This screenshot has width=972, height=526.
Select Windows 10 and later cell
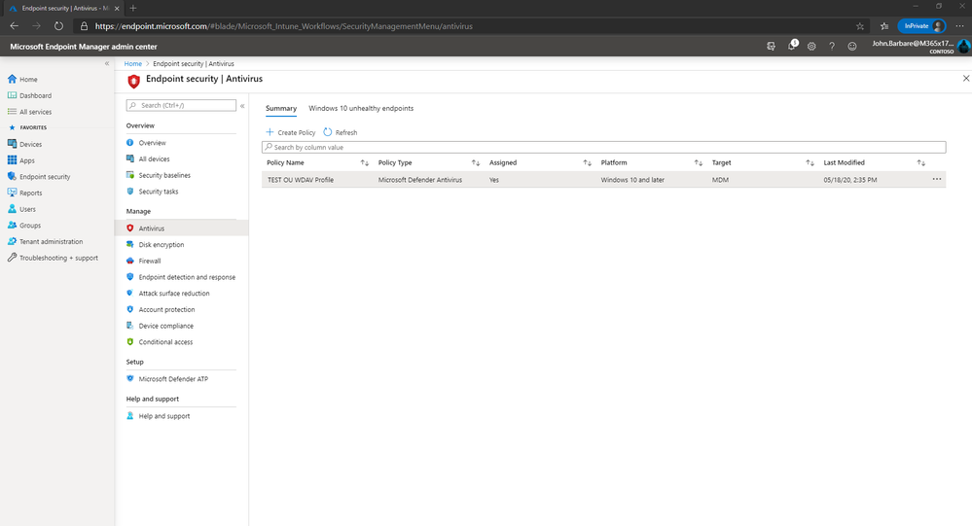coord(632,180)
